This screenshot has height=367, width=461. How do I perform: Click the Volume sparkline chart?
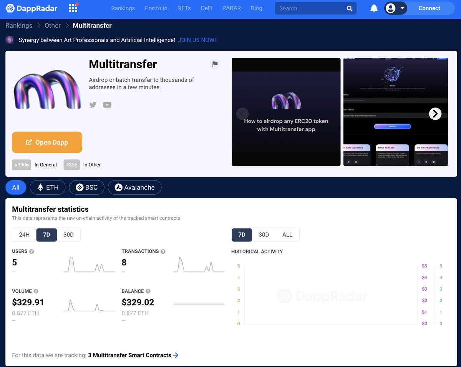(89, 305)
